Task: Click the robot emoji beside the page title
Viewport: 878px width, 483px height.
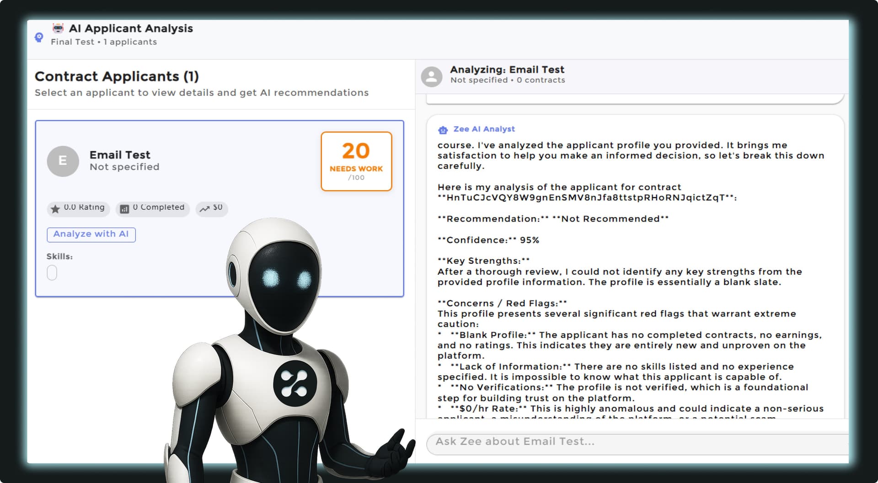Action: coord(58,28)
